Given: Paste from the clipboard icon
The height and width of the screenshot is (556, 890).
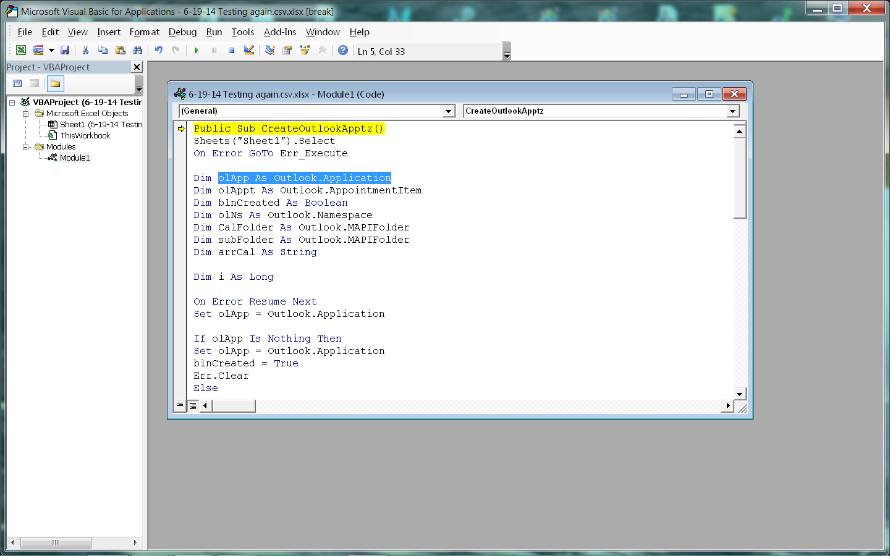Looking at the screenshot, I should pos(121,51).
